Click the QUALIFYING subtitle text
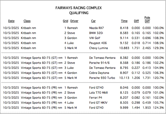 (x=79, y=13)
